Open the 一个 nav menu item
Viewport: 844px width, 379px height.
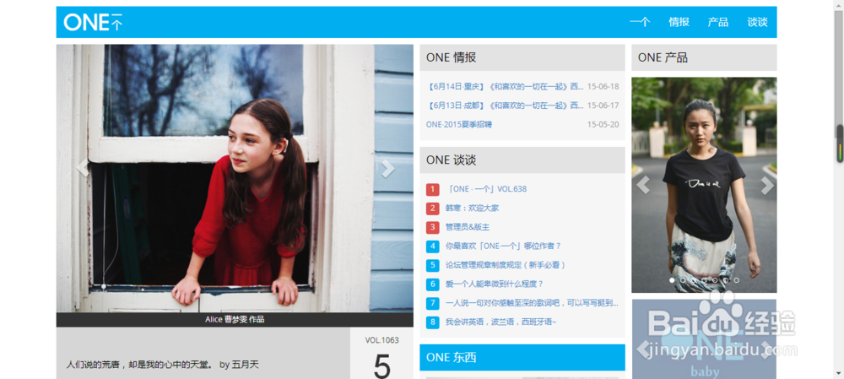click(x=640, y=22)
